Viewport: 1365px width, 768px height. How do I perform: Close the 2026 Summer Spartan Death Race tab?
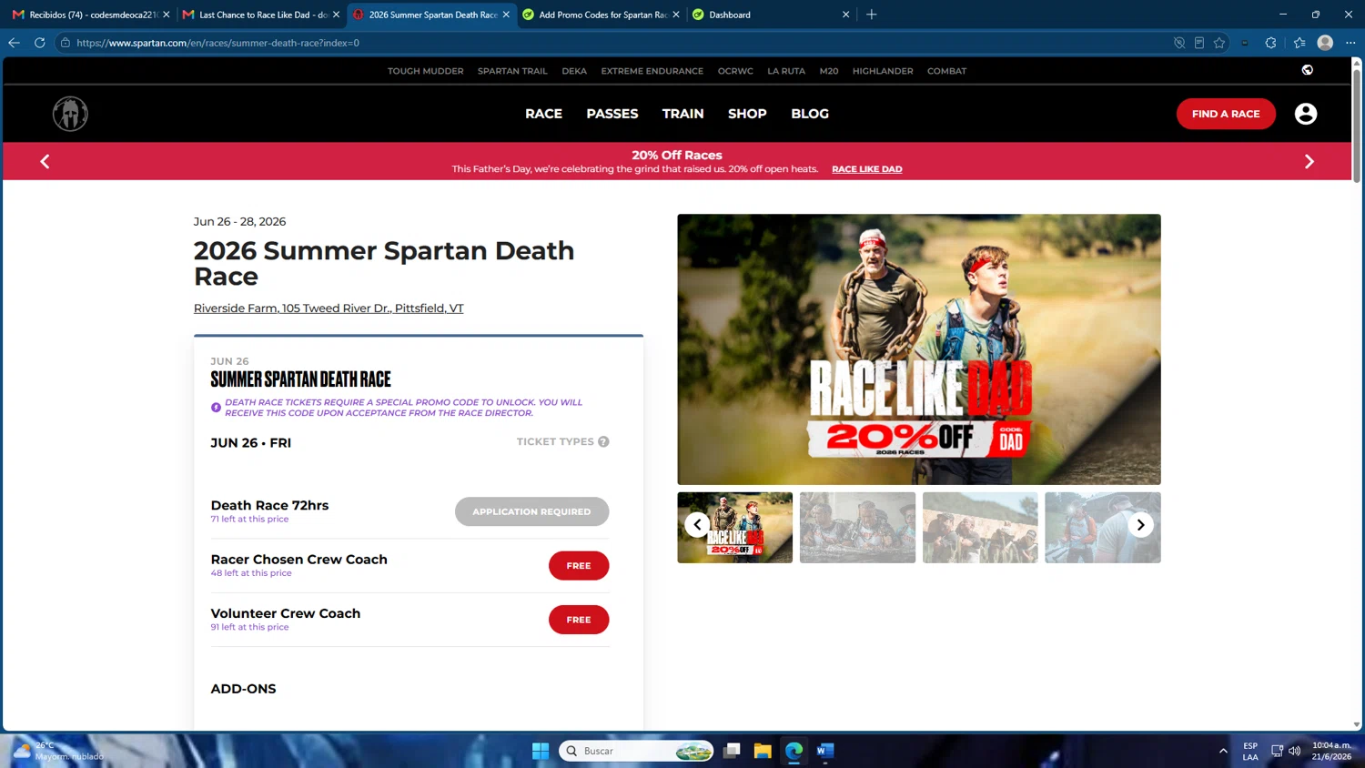506,15
